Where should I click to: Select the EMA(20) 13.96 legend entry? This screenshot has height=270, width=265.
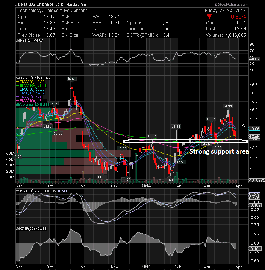(x=30, y=89)
